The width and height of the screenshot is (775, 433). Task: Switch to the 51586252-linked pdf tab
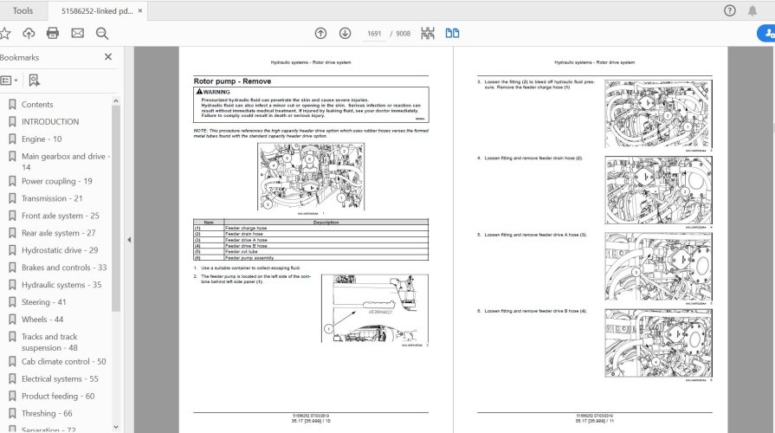point(97,11)
